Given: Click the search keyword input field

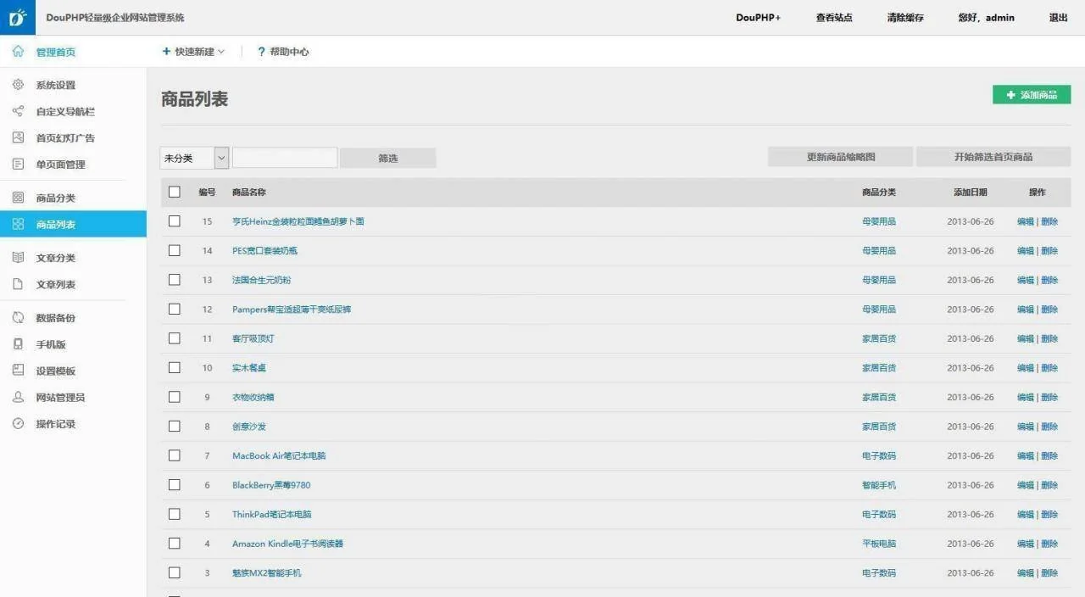Looking at the screenshot, I should pos(285,158).
